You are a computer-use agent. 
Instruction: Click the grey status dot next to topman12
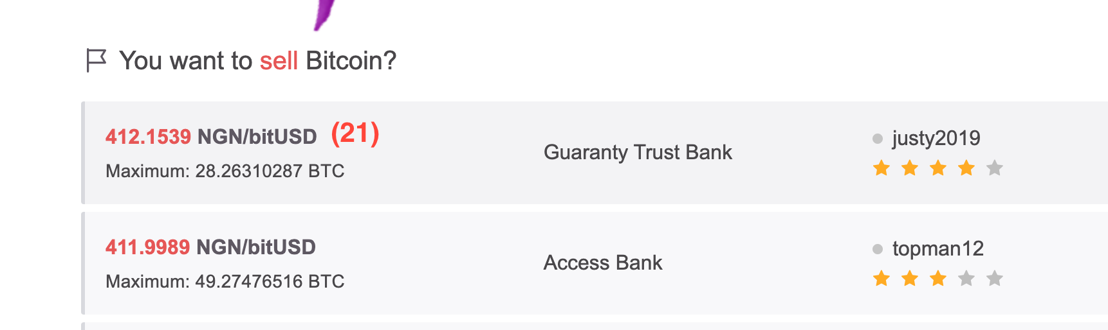tap(877, 249)
